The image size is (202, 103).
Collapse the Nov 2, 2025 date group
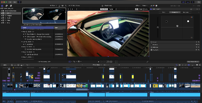(x=22, y=32)
